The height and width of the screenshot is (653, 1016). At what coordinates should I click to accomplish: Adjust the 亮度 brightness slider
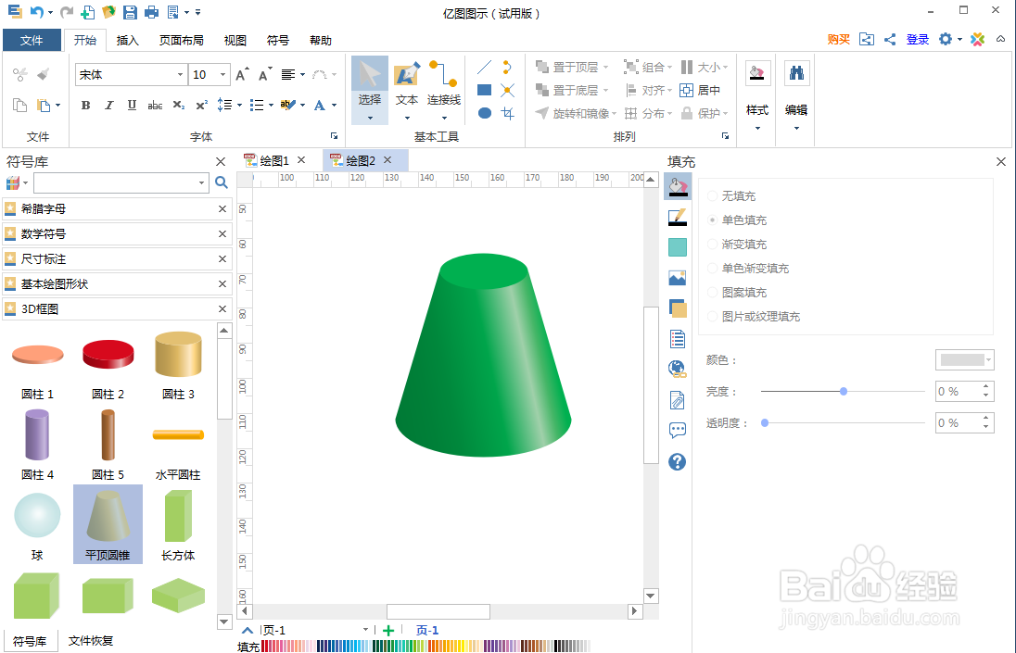point(842,392)
